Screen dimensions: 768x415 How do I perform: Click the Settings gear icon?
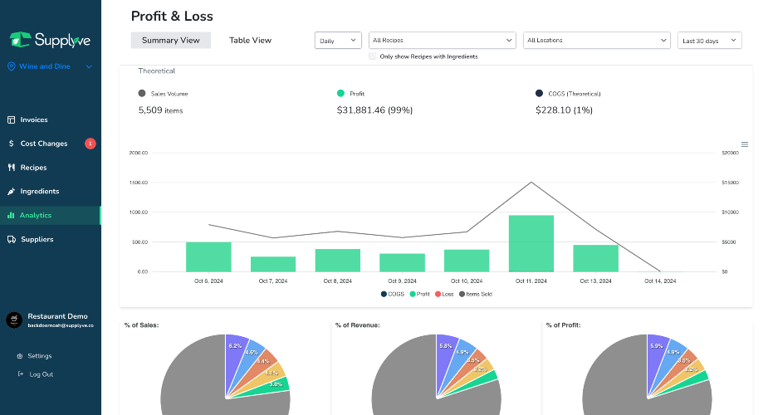20,356
